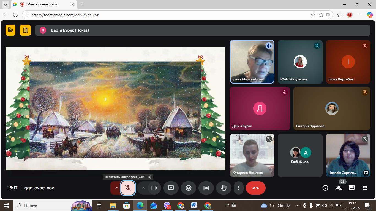Start screen presentation with share screen icon
This screenshot has height=211, width=376.
pyautogui.click(x=171, y=188)
